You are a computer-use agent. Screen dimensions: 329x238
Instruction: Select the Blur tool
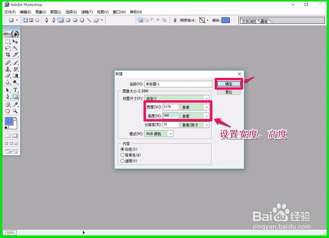[8, 82]
